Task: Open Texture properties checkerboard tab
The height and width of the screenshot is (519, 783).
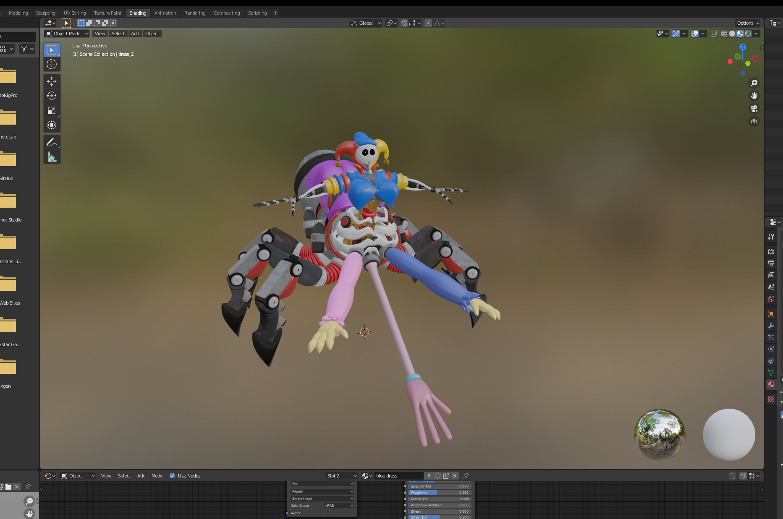Action: (771, 399)
